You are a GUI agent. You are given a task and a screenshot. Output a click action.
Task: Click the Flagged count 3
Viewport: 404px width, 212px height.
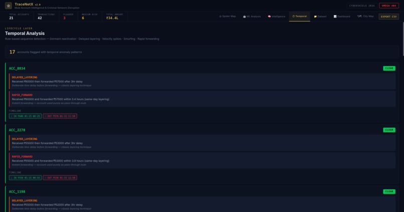65,18
